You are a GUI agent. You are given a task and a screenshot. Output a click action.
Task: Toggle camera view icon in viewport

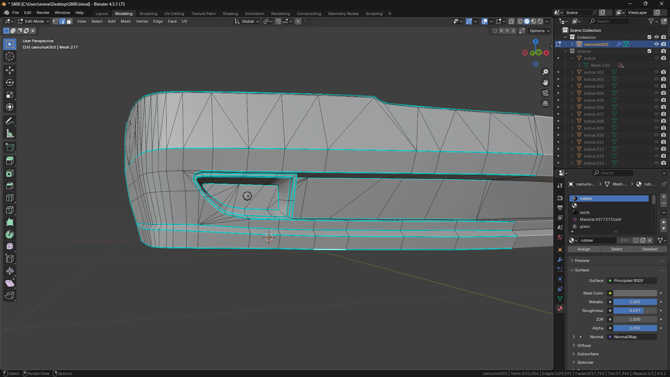tap(545, 93)
